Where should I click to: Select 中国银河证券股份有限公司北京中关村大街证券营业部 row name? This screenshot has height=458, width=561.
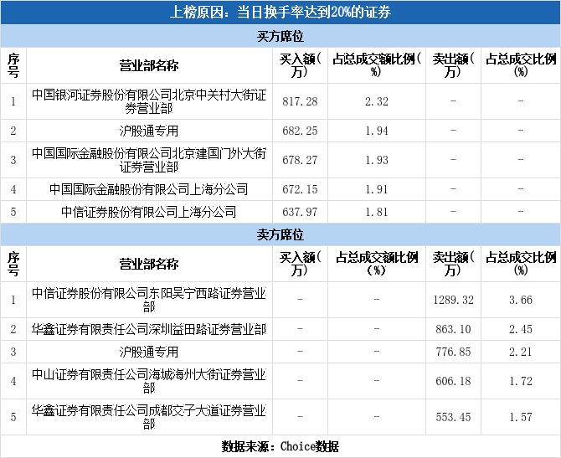(149, 101)
